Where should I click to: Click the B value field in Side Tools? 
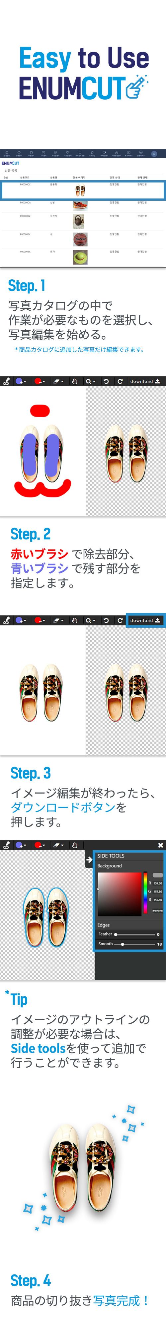(x=158, y=900)
